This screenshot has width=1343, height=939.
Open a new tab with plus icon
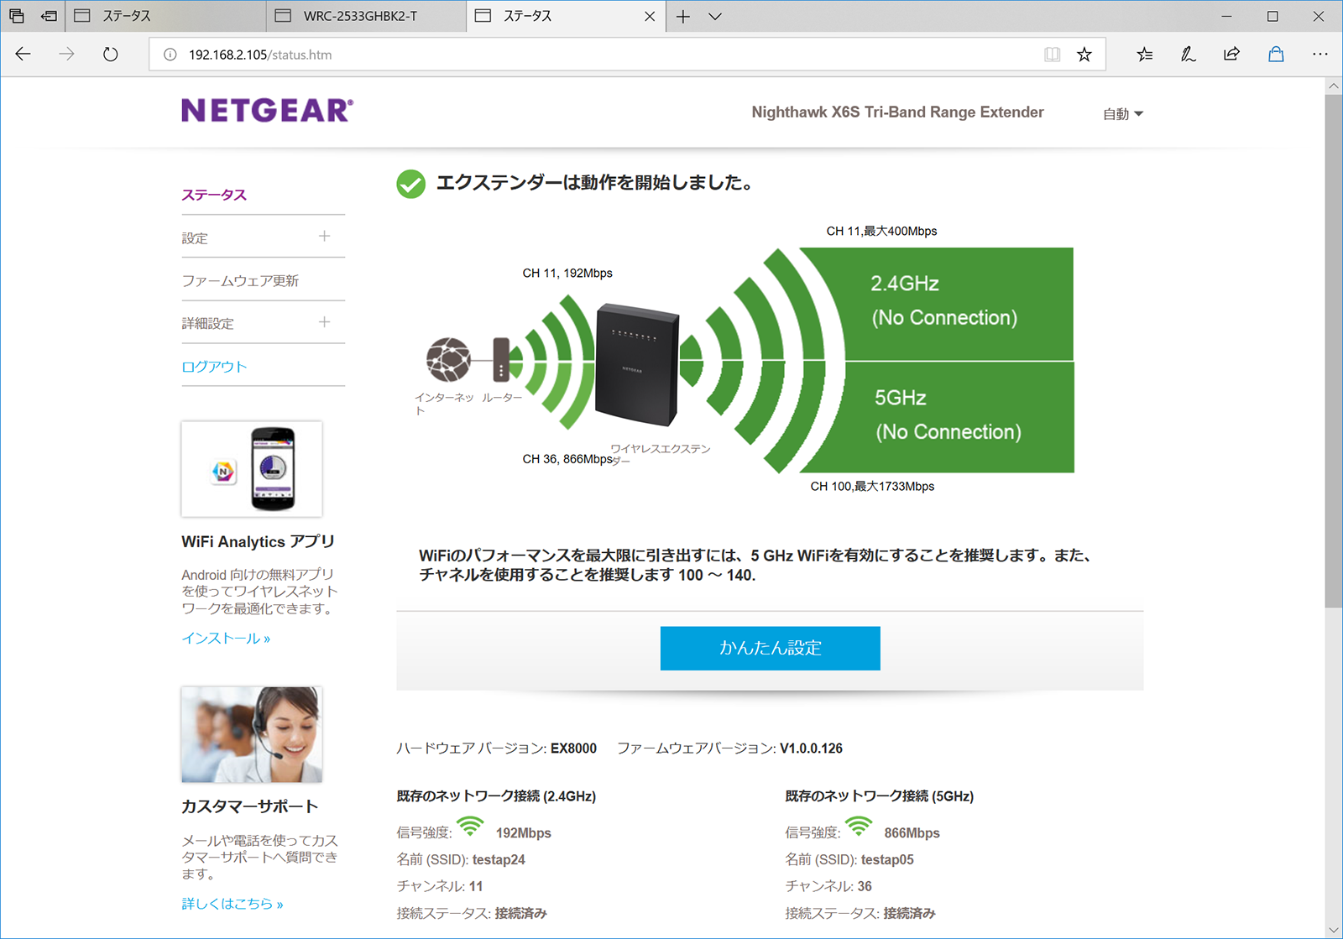683,17
